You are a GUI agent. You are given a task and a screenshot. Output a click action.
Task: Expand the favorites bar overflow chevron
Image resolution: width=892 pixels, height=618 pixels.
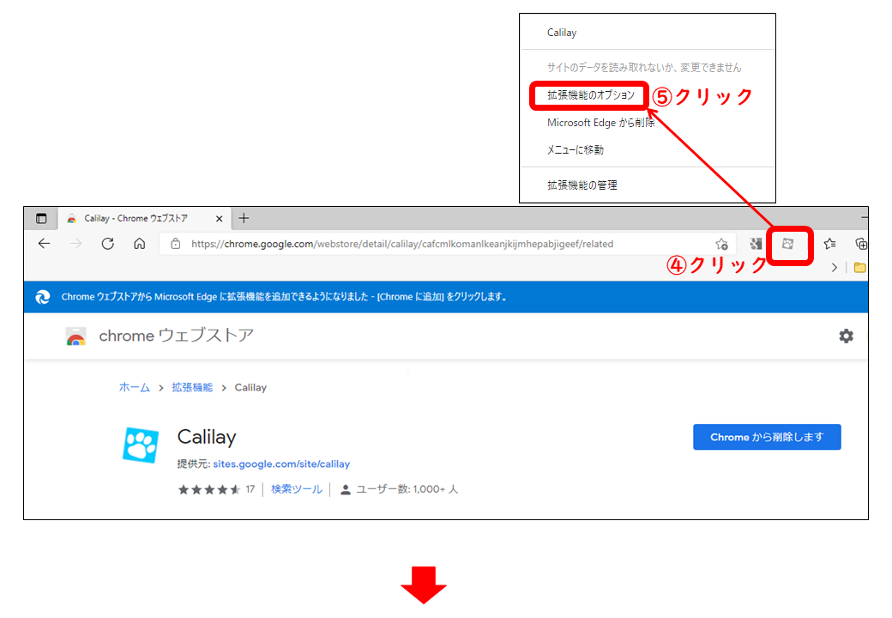(x=834, y=268)
